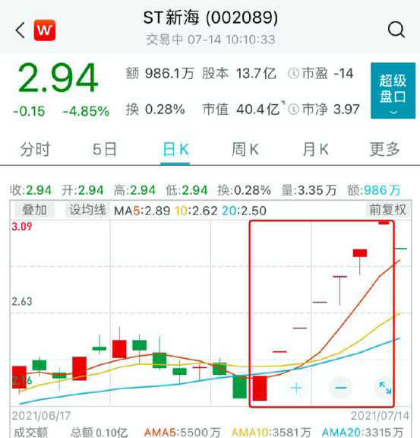Tap the topmost red candle near 3.09
This screenshot has height=438, width=420.
click(384, 223)
